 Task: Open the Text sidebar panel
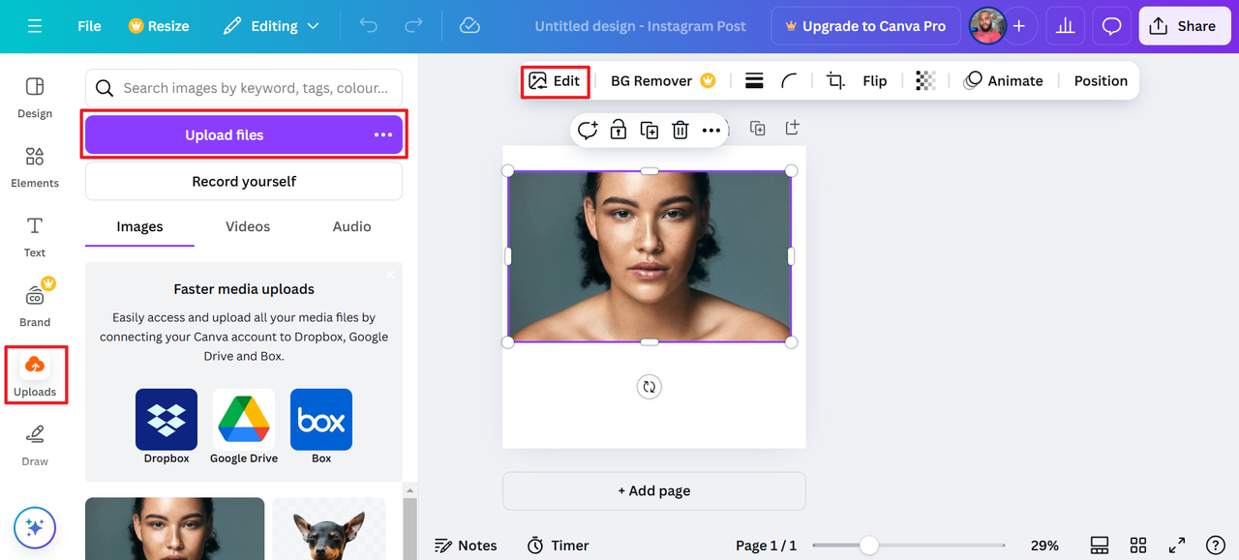pyautogui.click(x=35, y=237)
